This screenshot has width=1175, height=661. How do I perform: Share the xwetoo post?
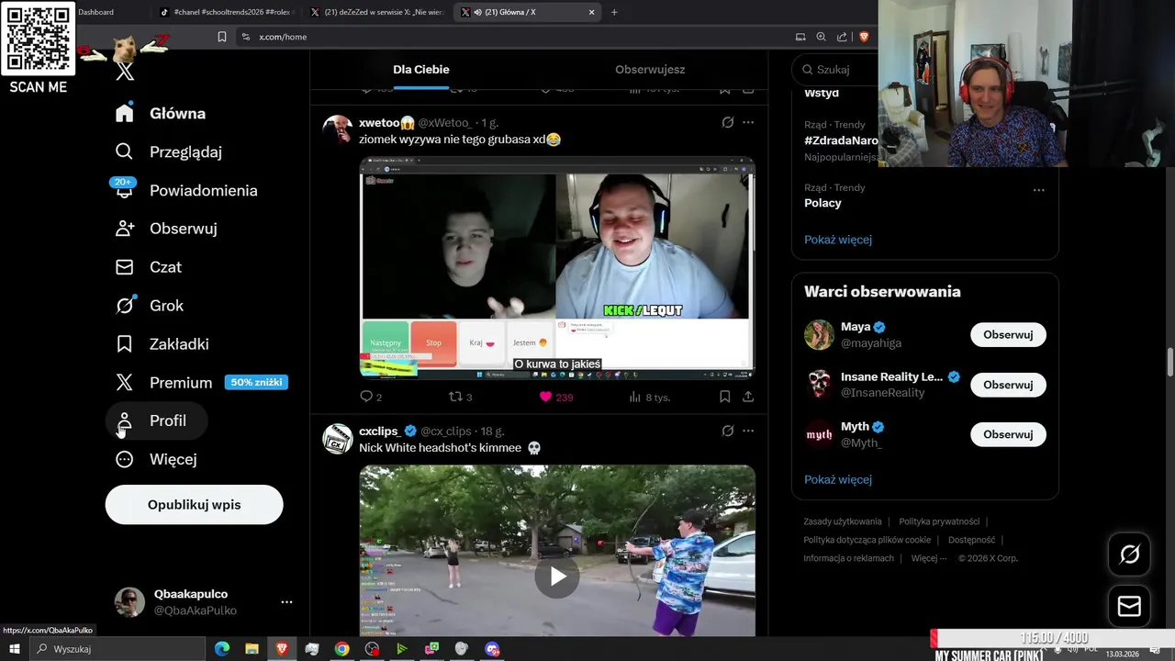click(x=748, y=397)
